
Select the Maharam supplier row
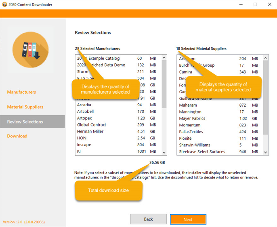(x=220, y=105)
